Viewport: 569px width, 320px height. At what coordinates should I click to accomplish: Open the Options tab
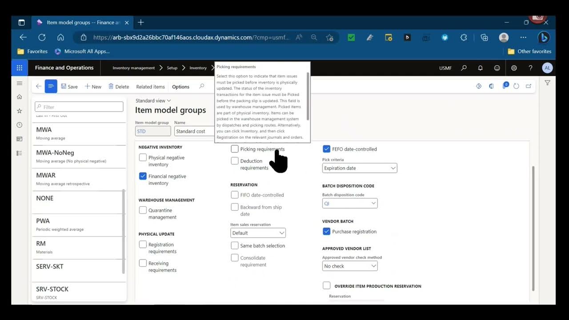(x=180, y=87)
